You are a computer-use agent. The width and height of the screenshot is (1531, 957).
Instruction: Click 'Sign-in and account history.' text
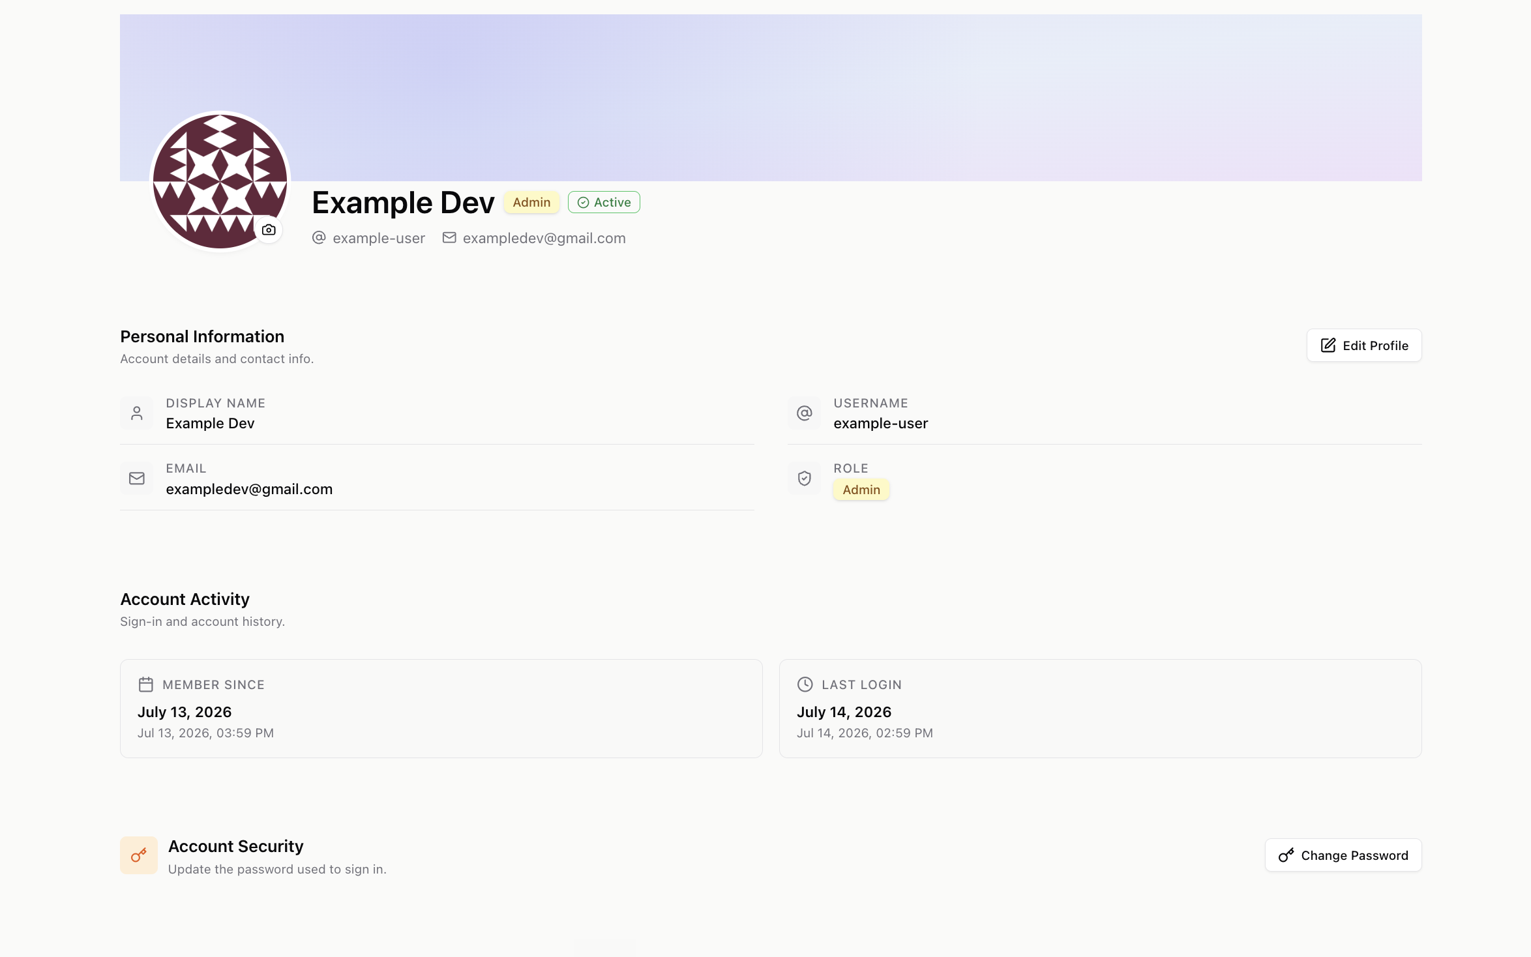click(203, 622)
